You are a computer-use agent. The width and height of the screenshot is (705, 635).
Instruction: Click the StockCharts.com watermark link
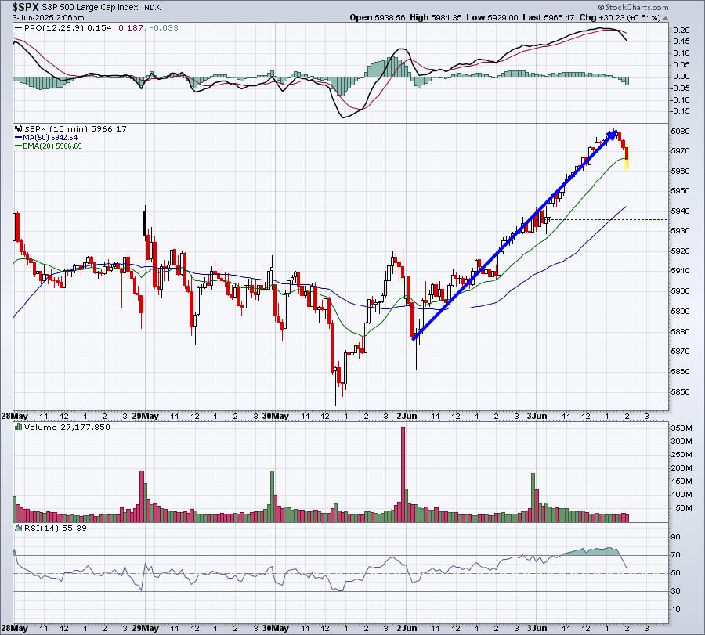(x=637, y=7)
